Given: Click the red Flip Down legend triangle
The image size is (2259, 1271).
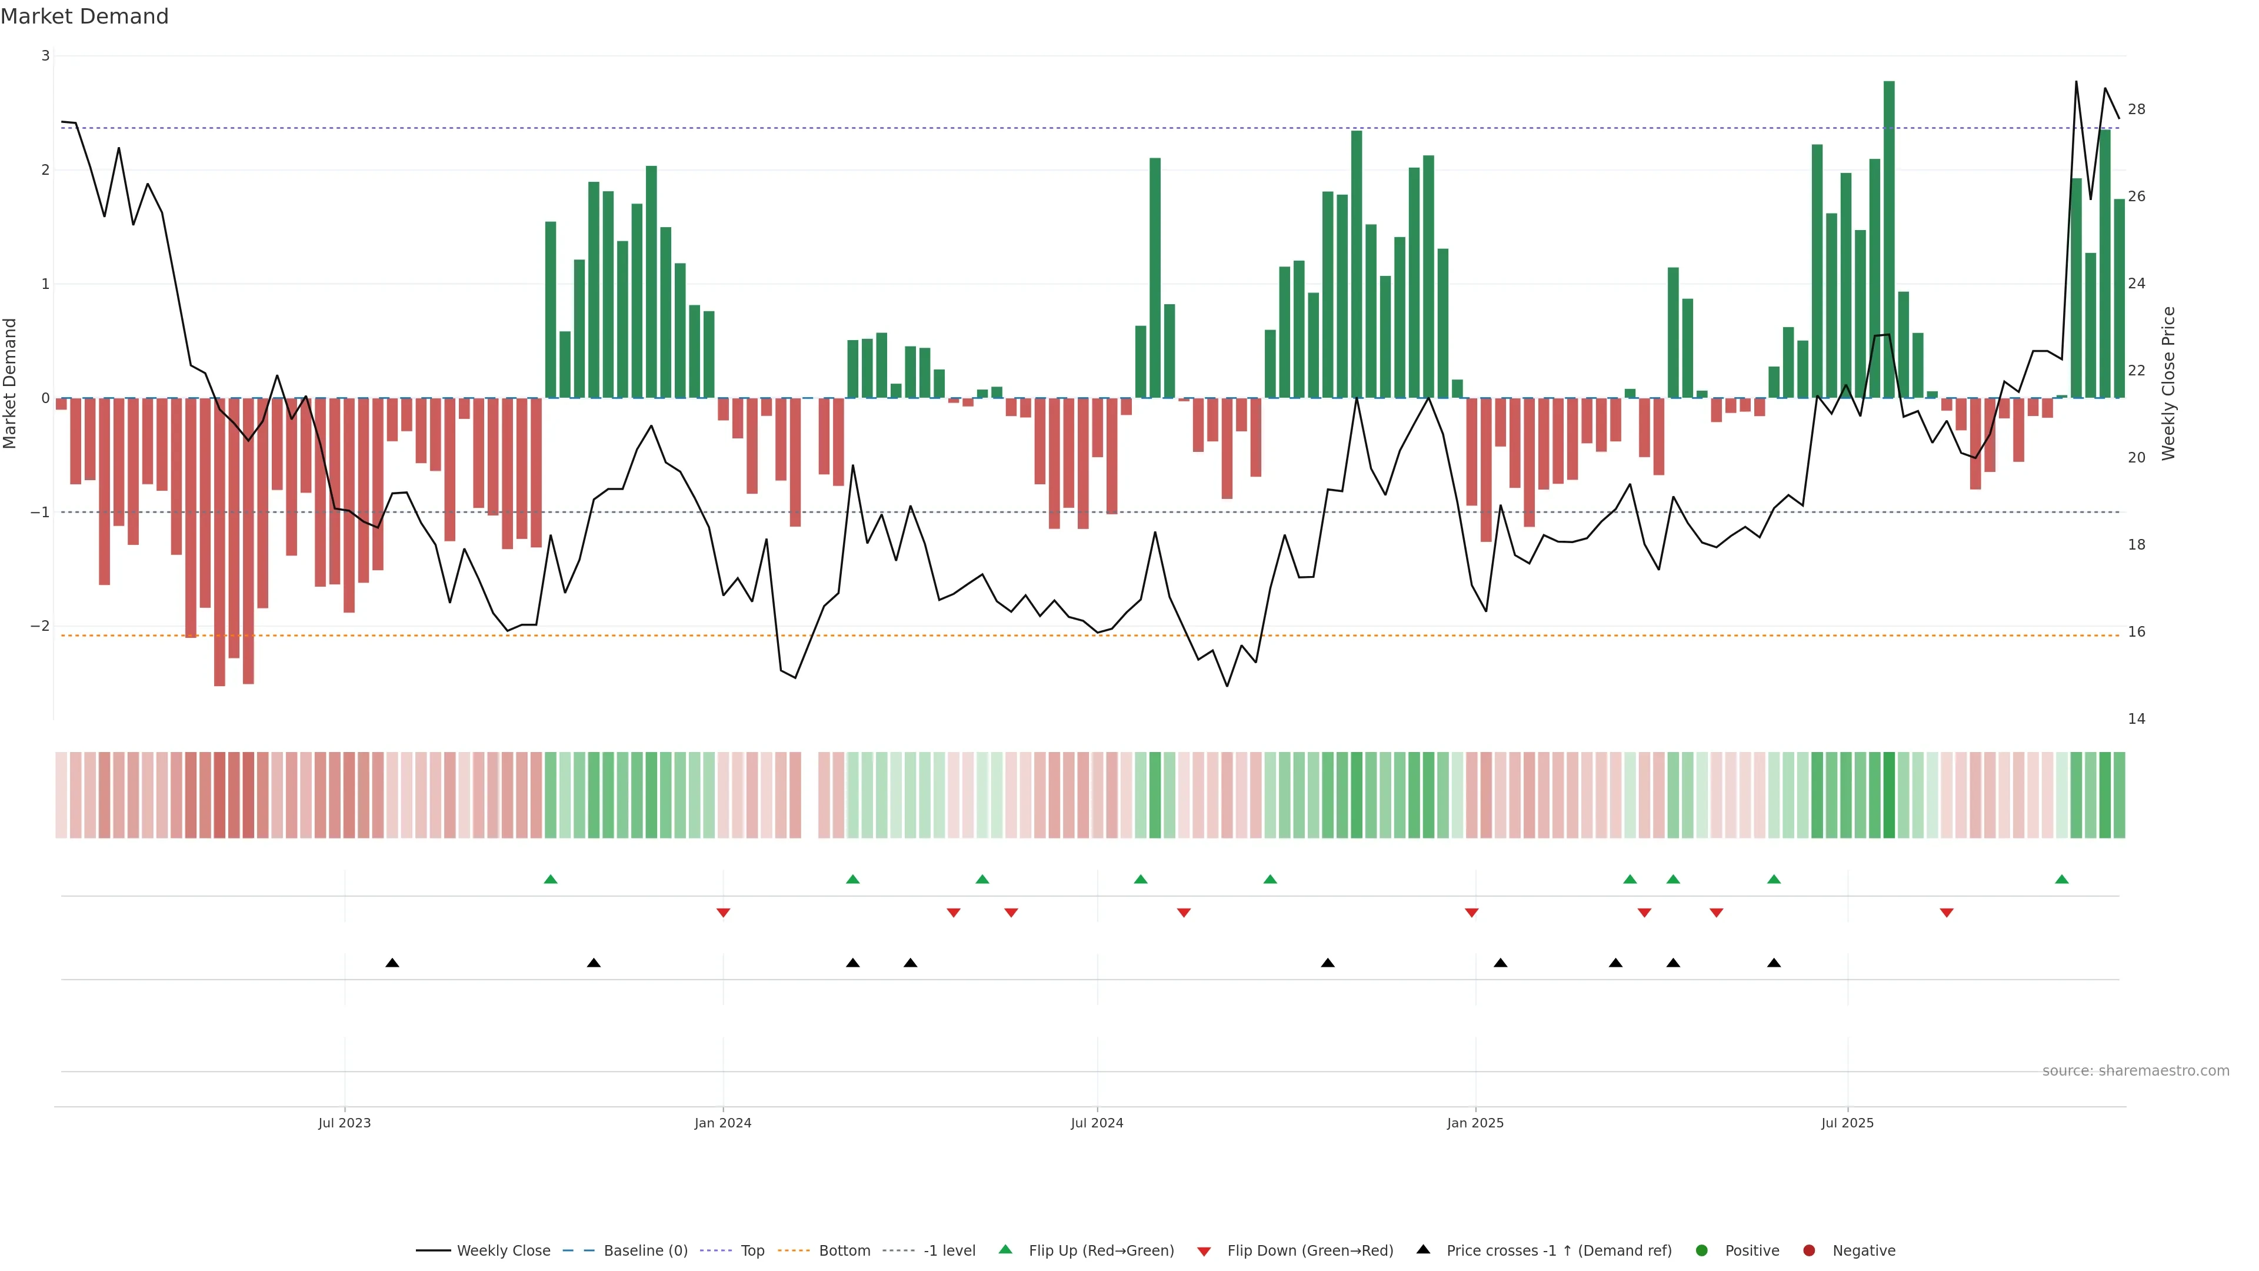Looking at the screenshot, I should click(1204, 1251).
